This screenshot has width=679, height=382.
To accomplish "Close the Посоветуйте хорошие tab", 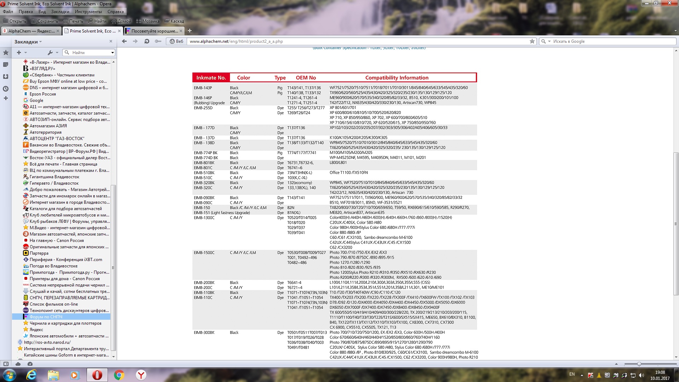I will (x=181, y=31).
